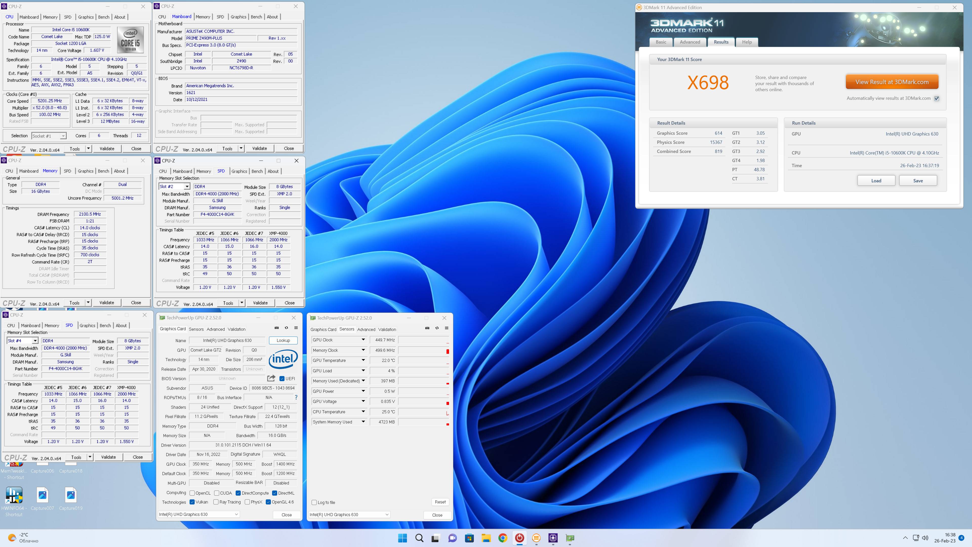Screen dimensions: 972x547
Task: Toggle the DirectML checkbox
Action: pyautogui.click(x=275, y=493)
